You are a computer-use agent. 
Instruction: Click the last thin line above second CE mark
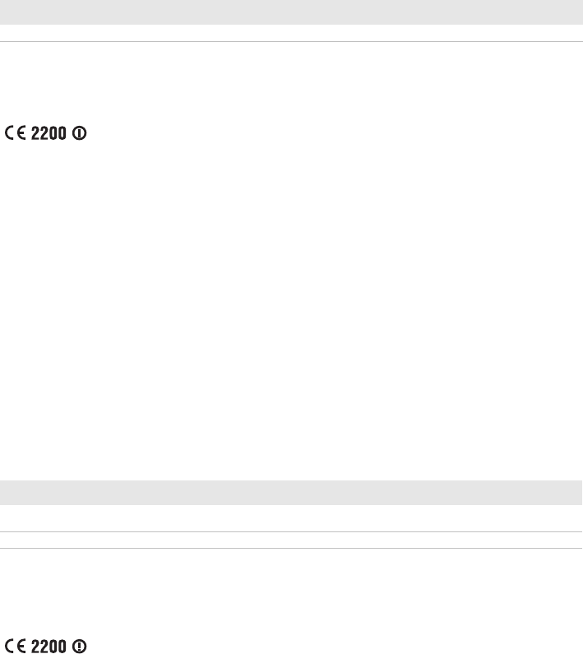[x=291, y=548]
